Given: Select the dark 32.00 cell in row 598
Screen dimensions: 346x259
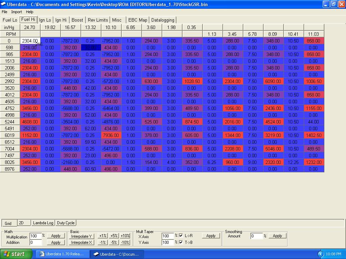Looking at the screenshot, I should click(x=91, y=48).
